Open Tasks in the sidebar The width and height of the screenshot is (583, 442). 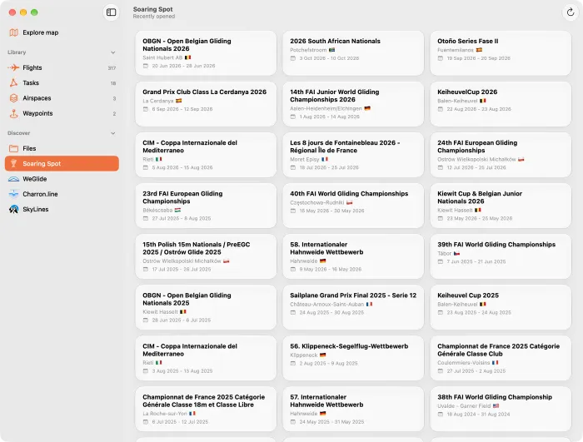tap(62, 83)
